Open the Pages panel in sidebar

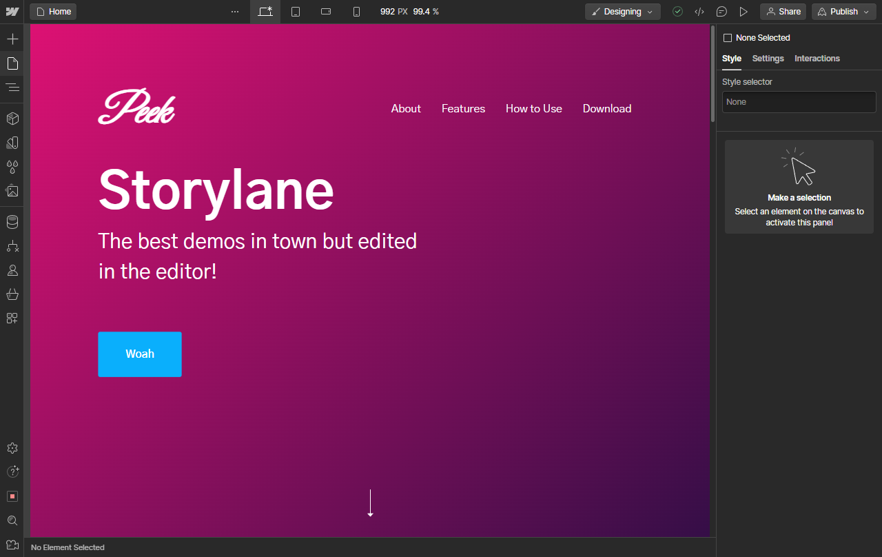pos(12,63)
